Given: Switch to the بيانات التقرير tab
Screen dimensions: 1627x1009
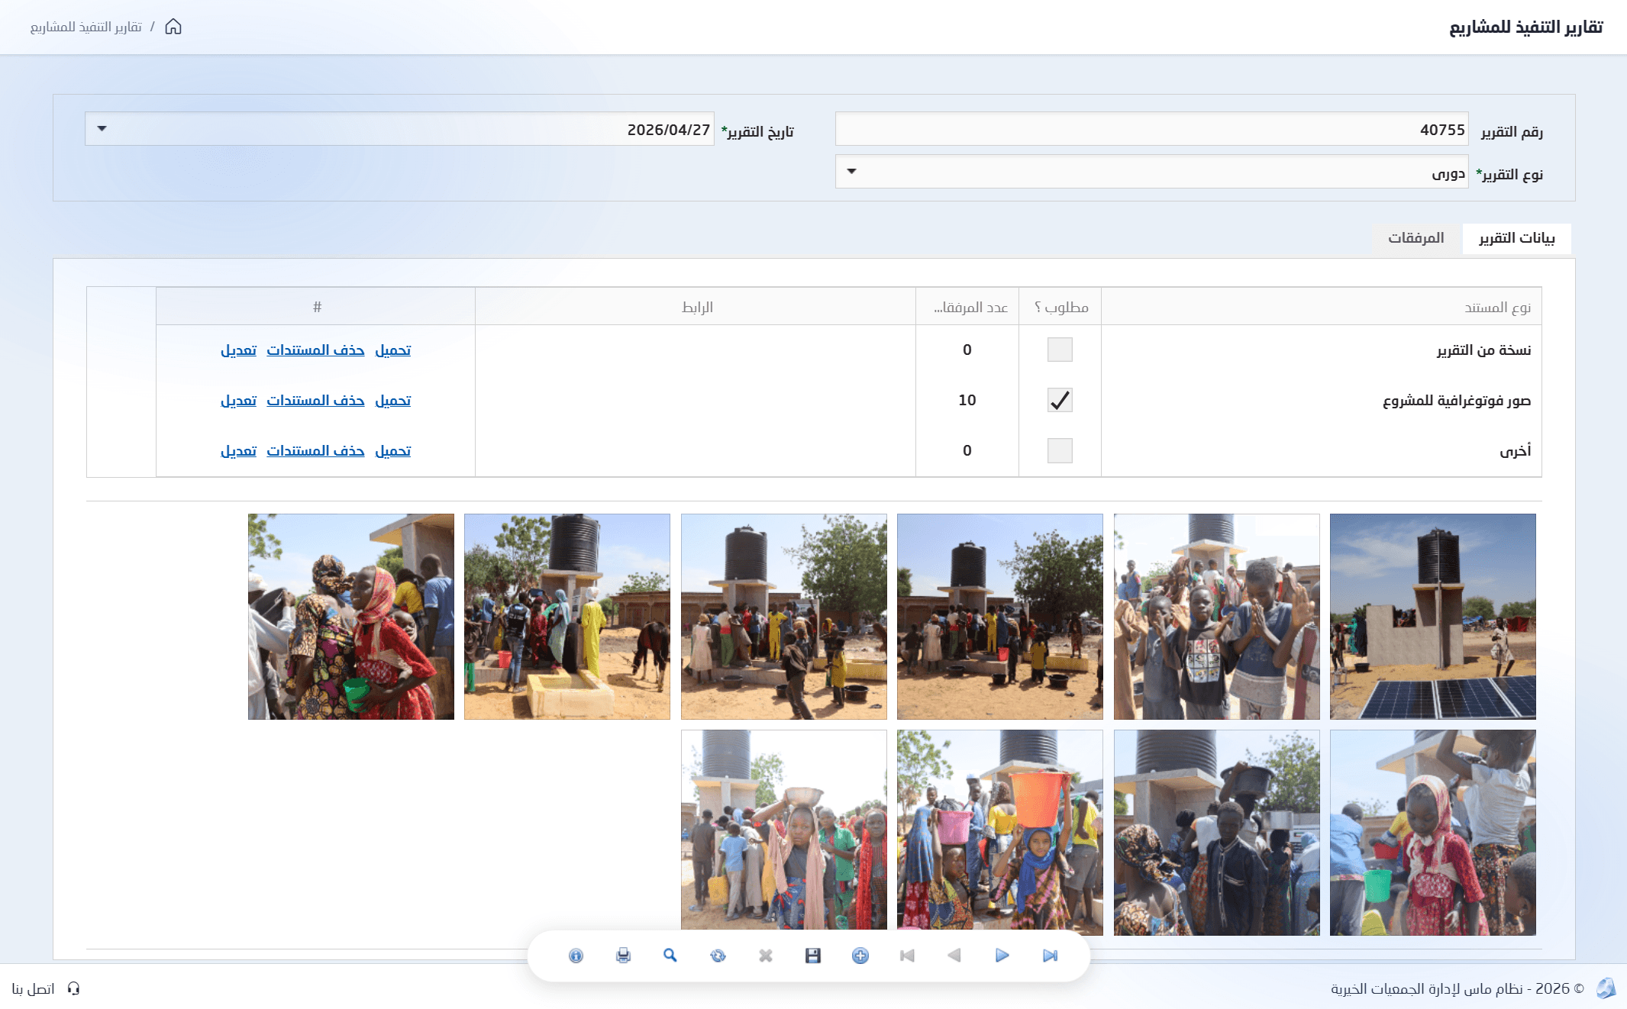Looking at the screenshot, I should pos(1516,238).
